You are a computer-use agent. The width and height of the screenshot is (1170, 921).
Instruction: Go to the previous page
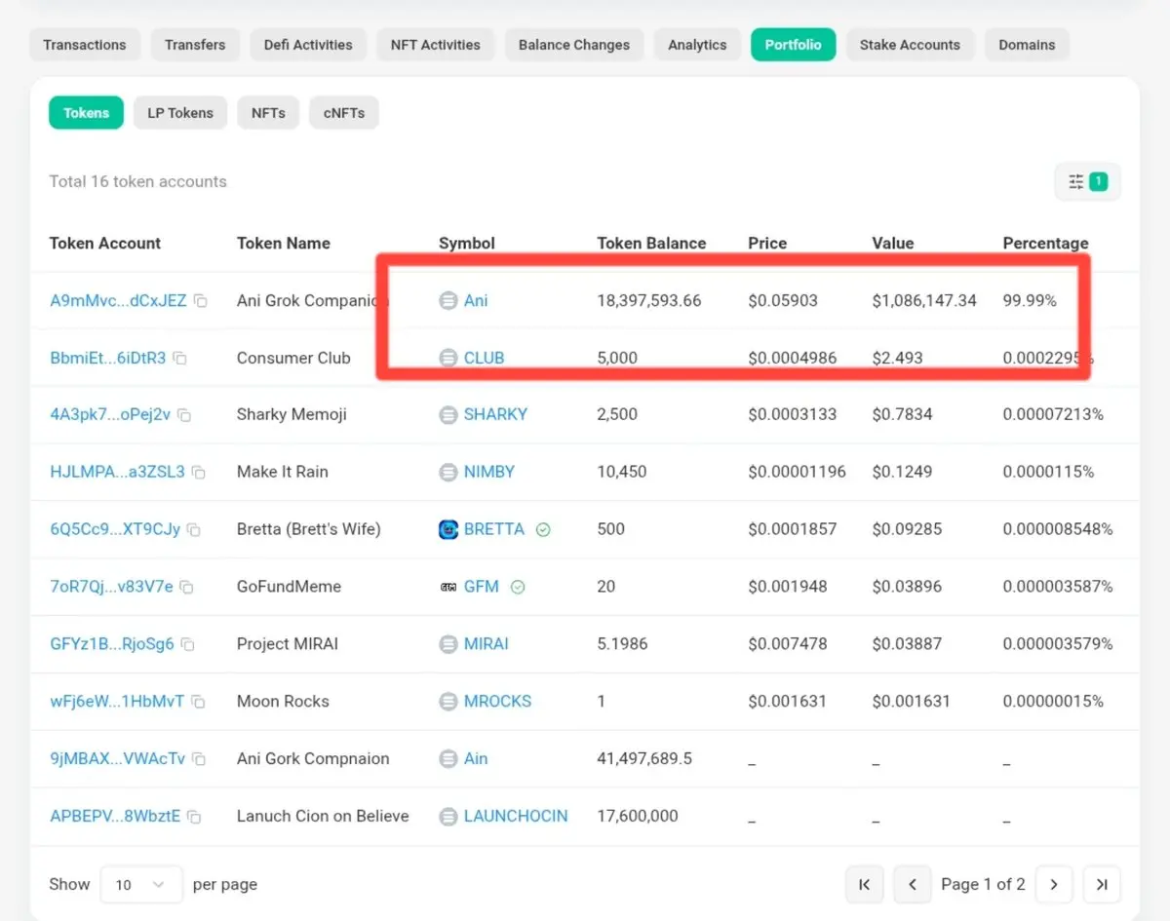[913, 885]
